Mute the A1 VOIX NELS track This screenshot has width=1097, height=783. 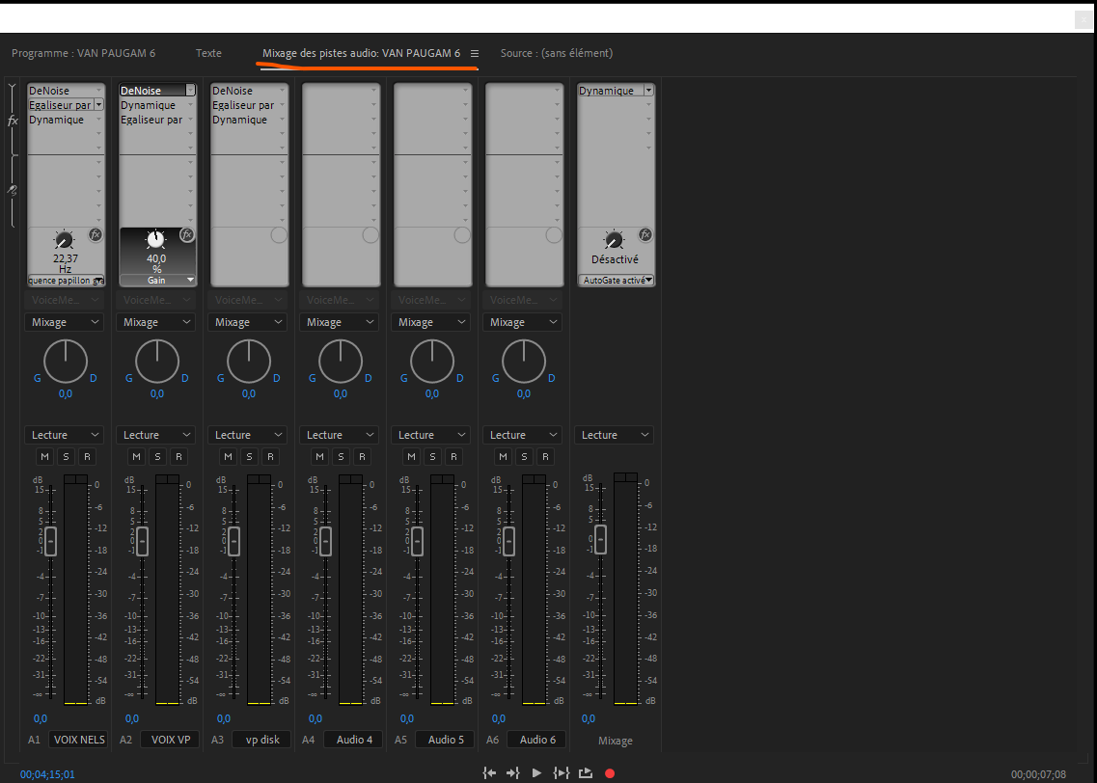point(44,457)
